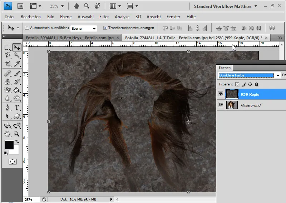This screenshot has height=203, width=286.
Task: Open the Ebene auto-select dropdown
Action: [94, 29]
